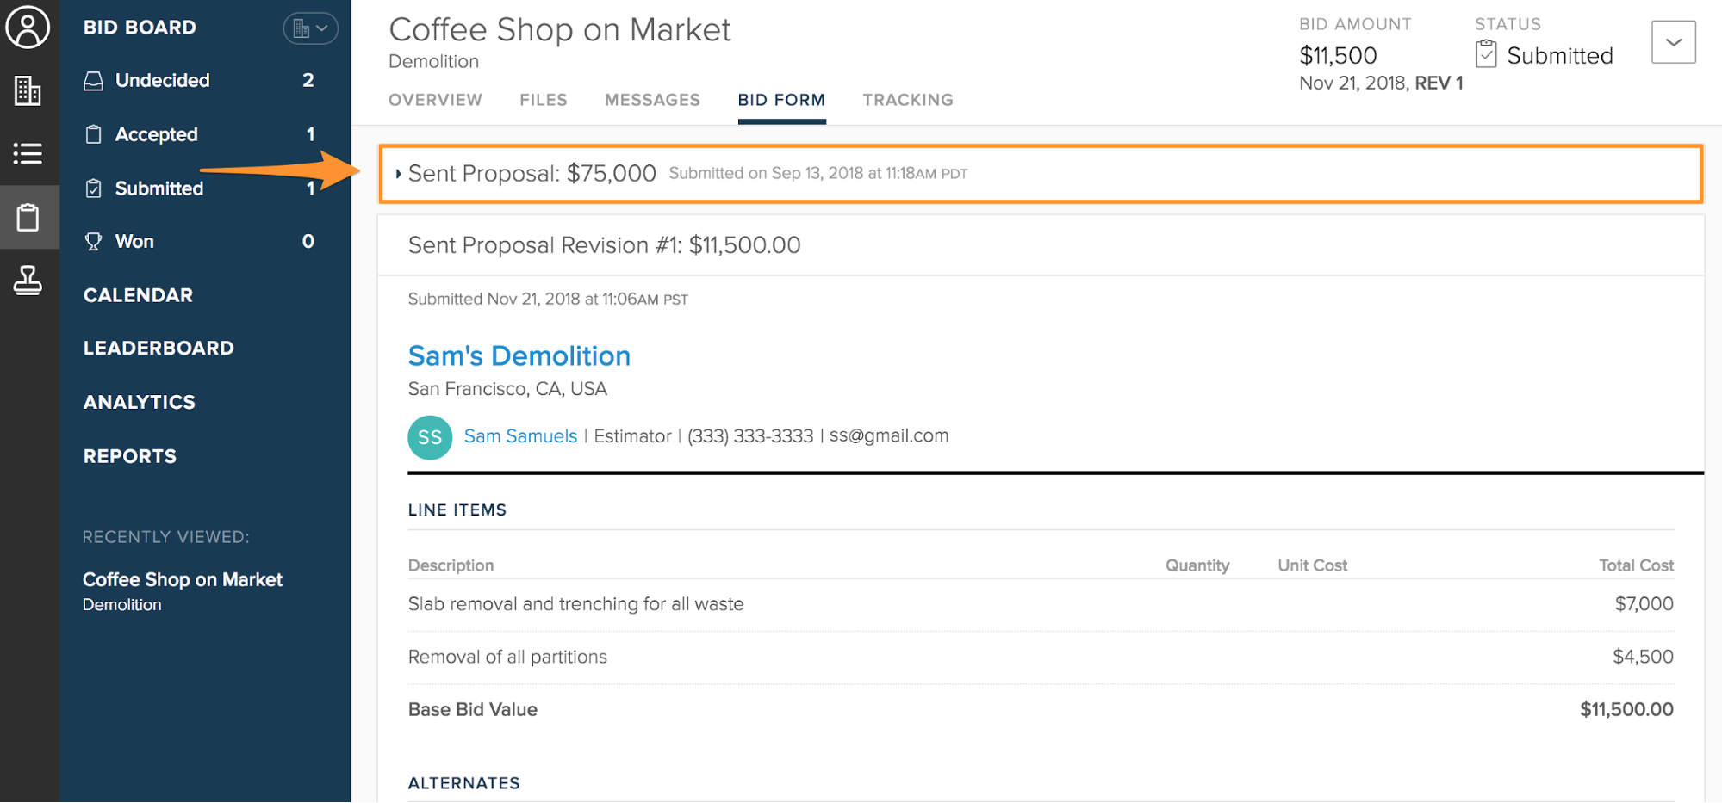This screenshot has width=1722, height=803.
Task: Click the Submitted status clipboard icon
Action: tap(1485, 54)
